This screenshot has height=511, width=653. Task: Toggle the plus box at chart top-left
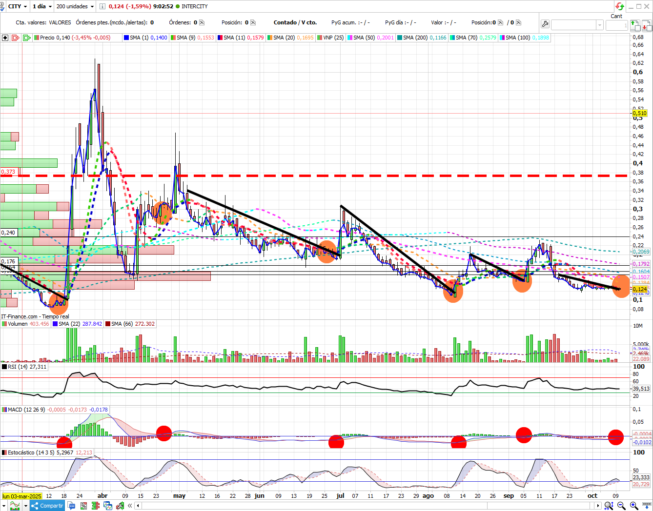[x=5, y=38]
